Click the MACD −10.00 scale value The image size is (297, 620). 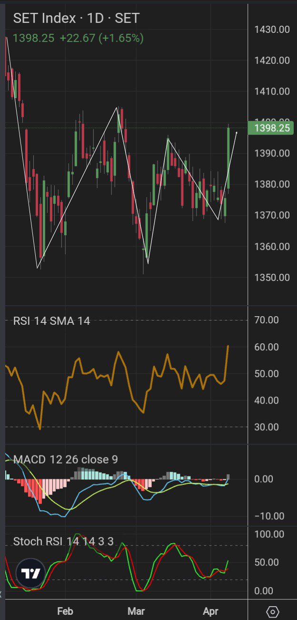[269, 517]
